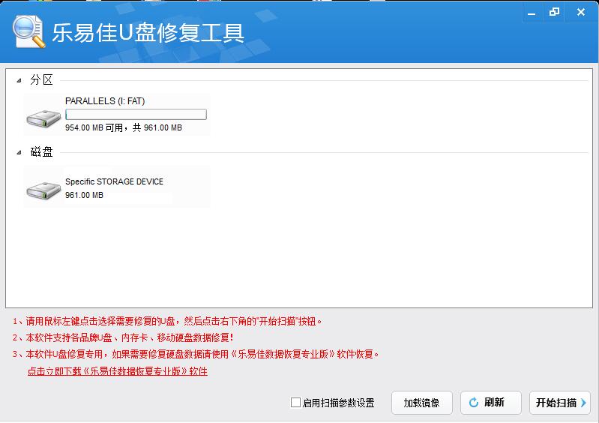Viewport: 599px width, 423px height.
Task: Click the chevron arrow on 开始扫描
Action: 583,403
